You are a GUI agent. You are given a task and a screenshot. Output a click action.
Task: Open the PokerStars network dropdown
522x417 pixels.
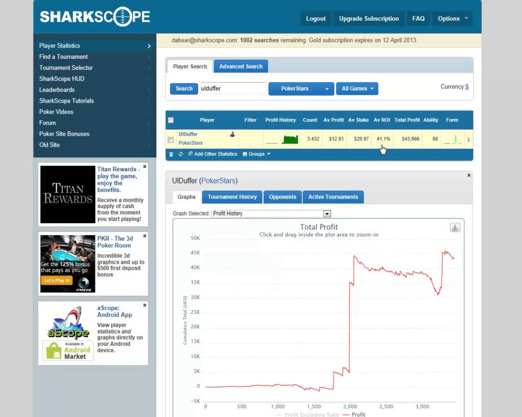[301, 89]
